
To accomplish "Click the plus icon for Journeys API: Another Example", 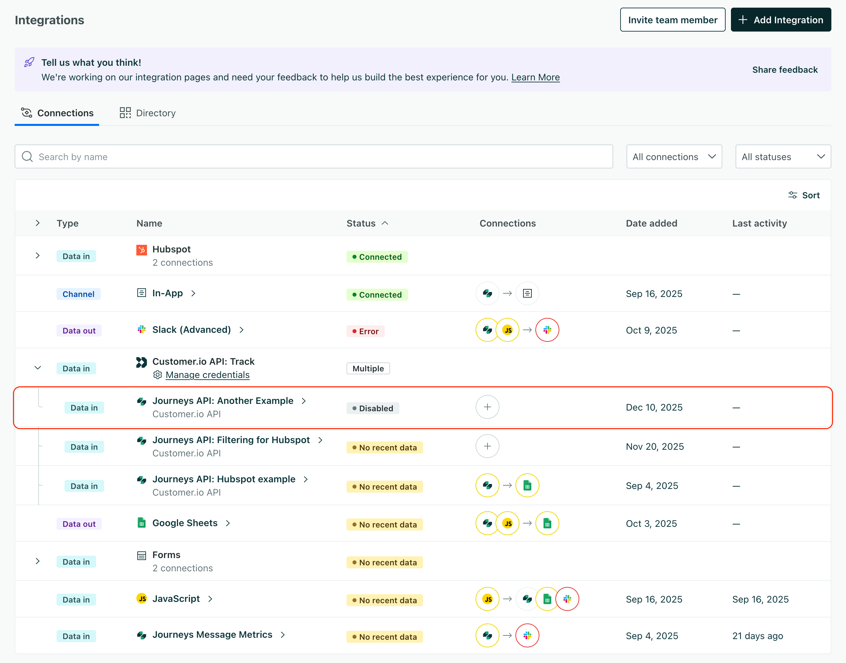I will (x=487, y=407).
